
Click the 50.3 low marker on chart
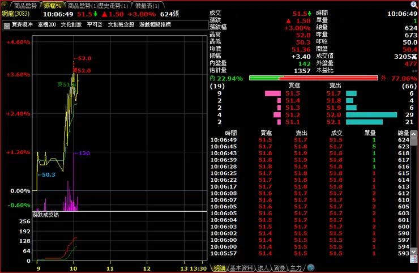click(46, 175)
